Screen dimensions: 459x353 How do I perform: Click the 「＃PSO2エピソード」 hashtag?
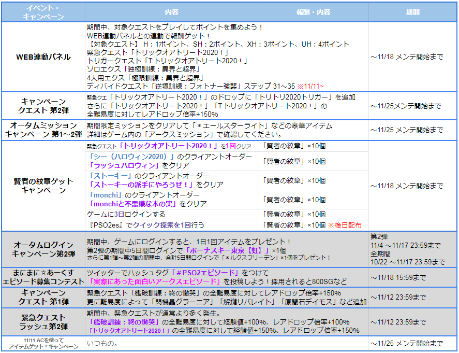(x=206, y=273)
